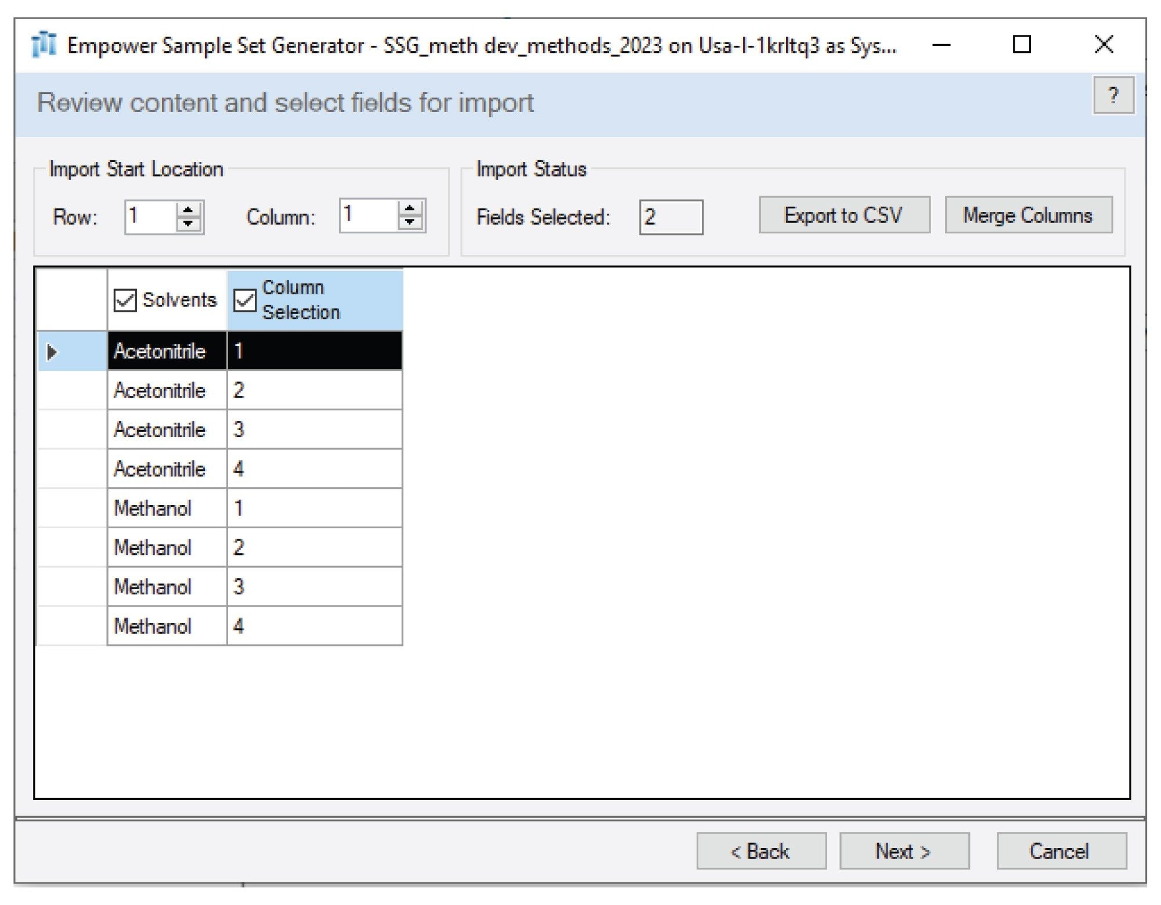The image size is (1161, 905).
Task: Increment the Row spinner up arrow
Action: click(188, 210)
